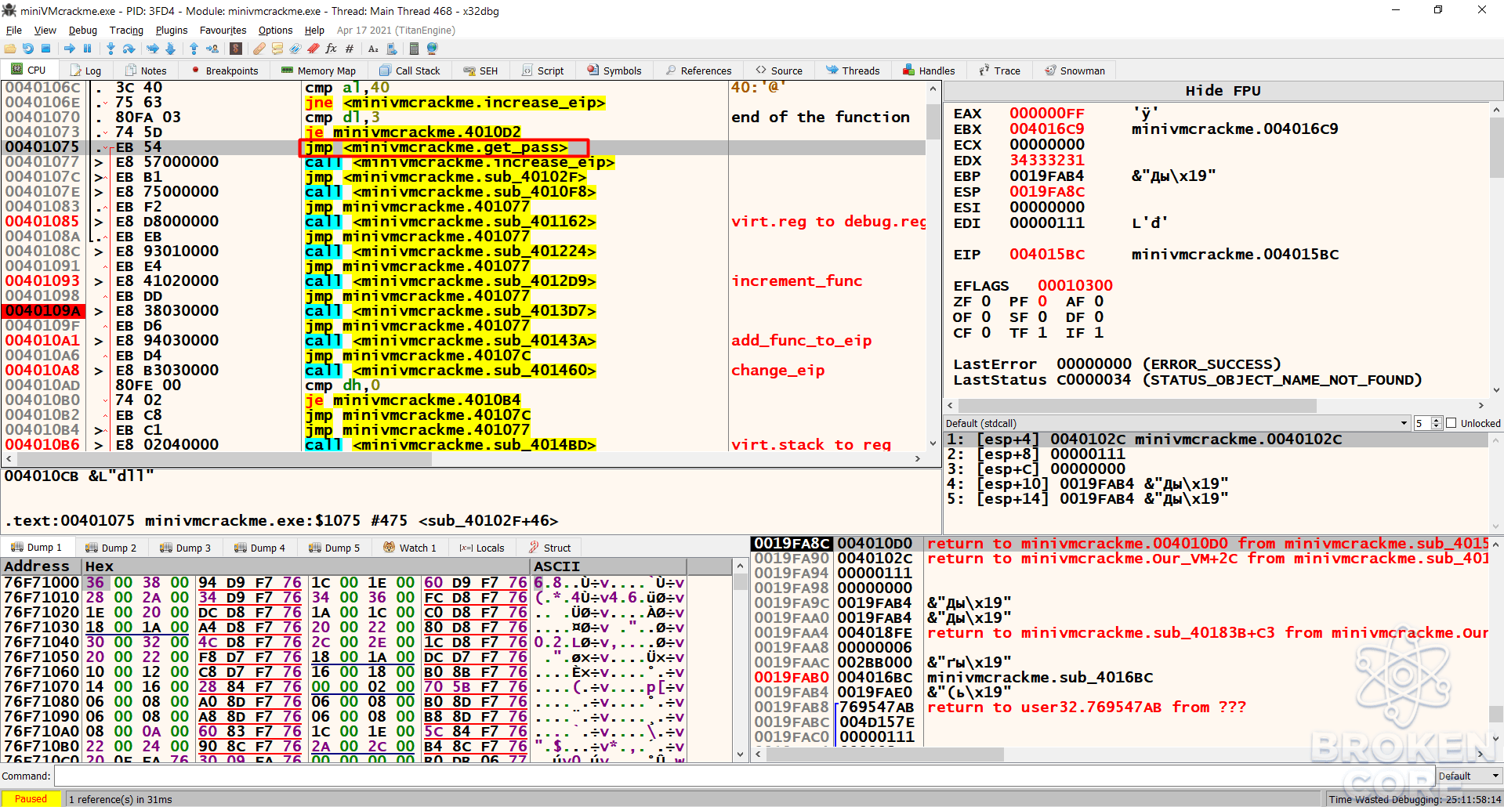Click the Restart debuggee icon
Image resolution: width=1504 pixels, height=807 pixels.
28,49
